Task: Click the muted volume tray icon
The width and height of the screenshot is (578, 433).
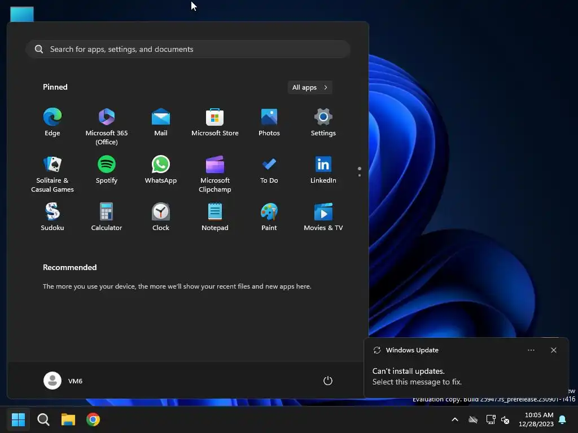Action: [505, 419]
